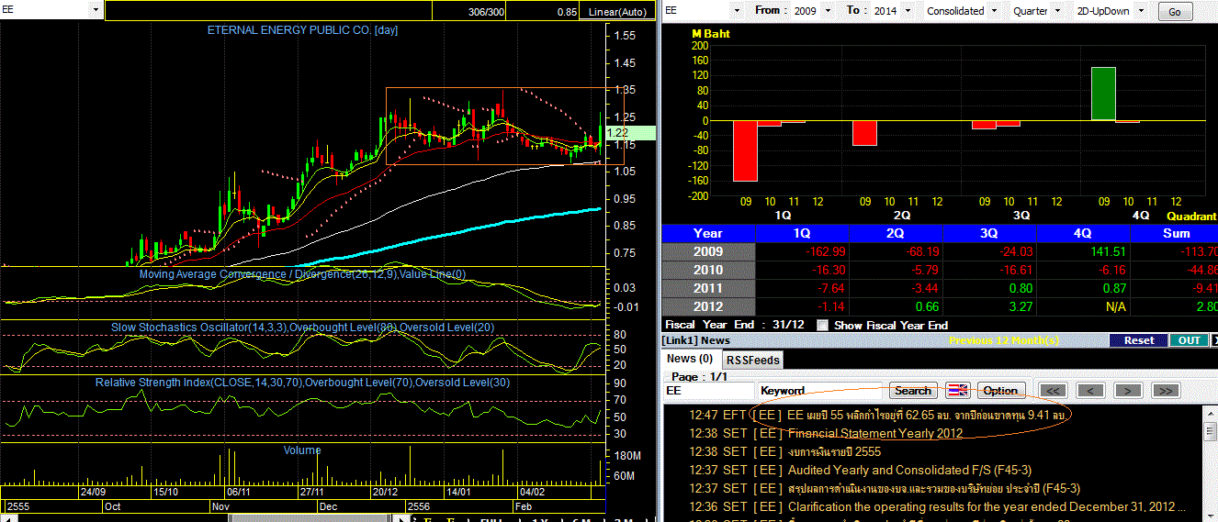Click the Quadrant label on the chart
Viewport: 1218px width, 522px height.
(x=1192, y=215)
